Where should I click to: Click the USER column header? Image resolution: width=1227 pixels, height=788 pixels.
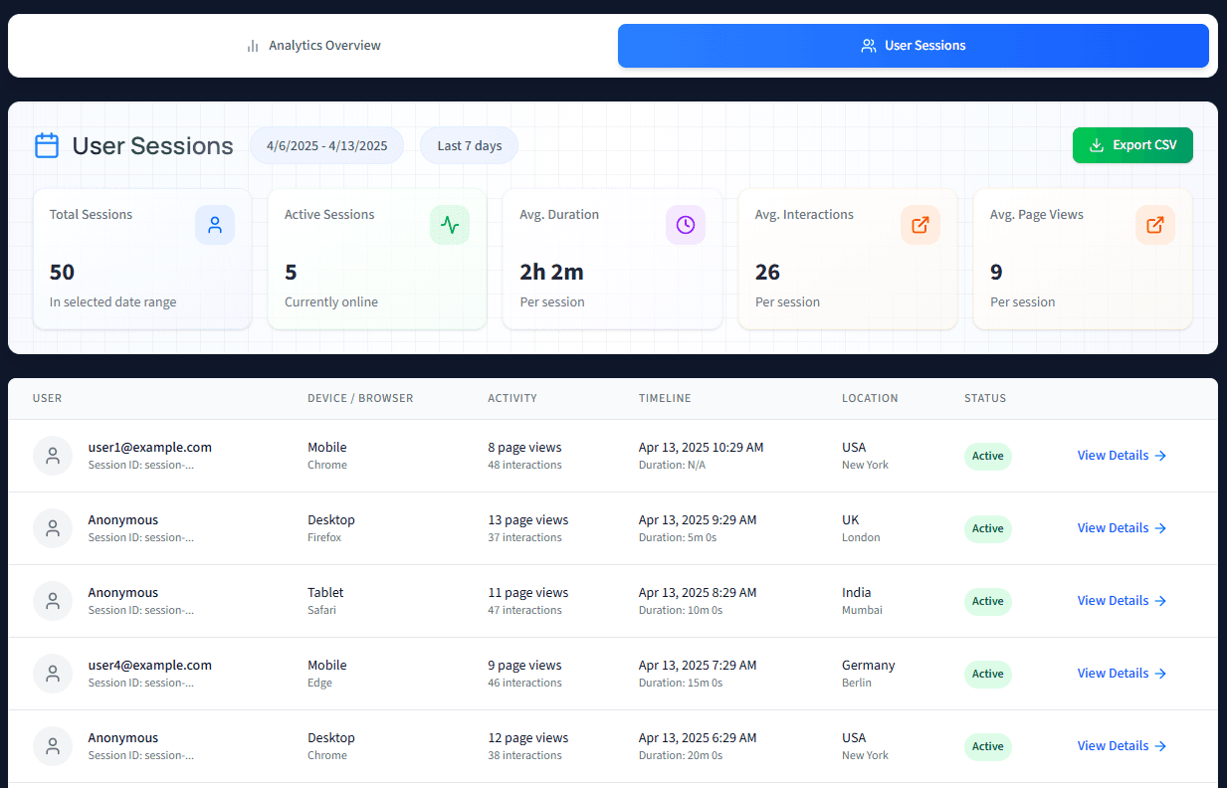coord(47,398)
